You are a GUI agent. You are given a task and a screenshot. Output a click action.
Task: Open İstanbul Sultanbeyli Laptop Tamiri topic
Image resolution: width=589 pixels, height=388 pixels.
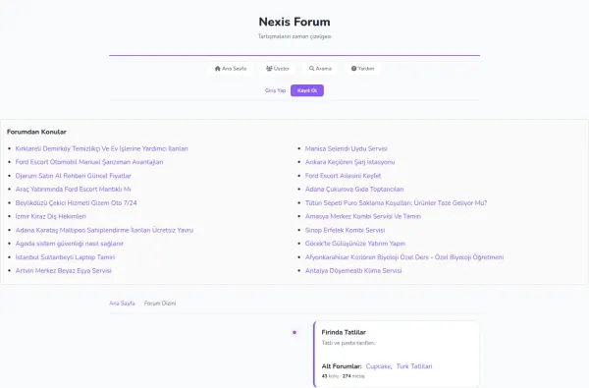point(65,257)
